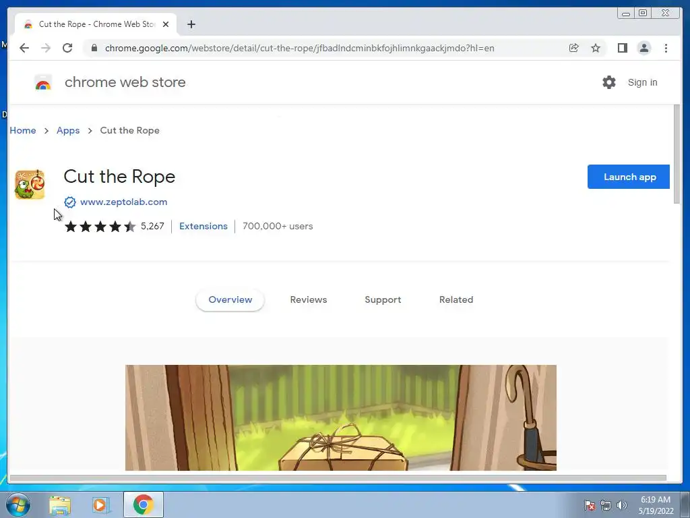Open a new tab with the plus button
The width and height of the screenshot is (690, 518).
(x=191, y=24)
